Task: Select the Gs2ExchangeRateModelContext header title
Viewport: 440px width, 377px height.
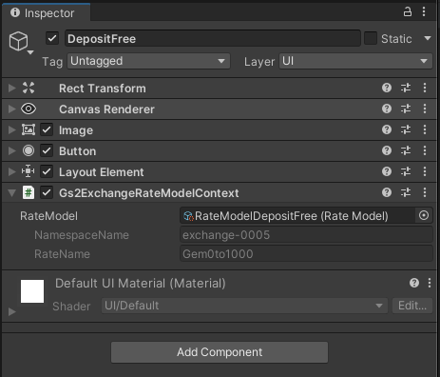Action: [149, 193]
